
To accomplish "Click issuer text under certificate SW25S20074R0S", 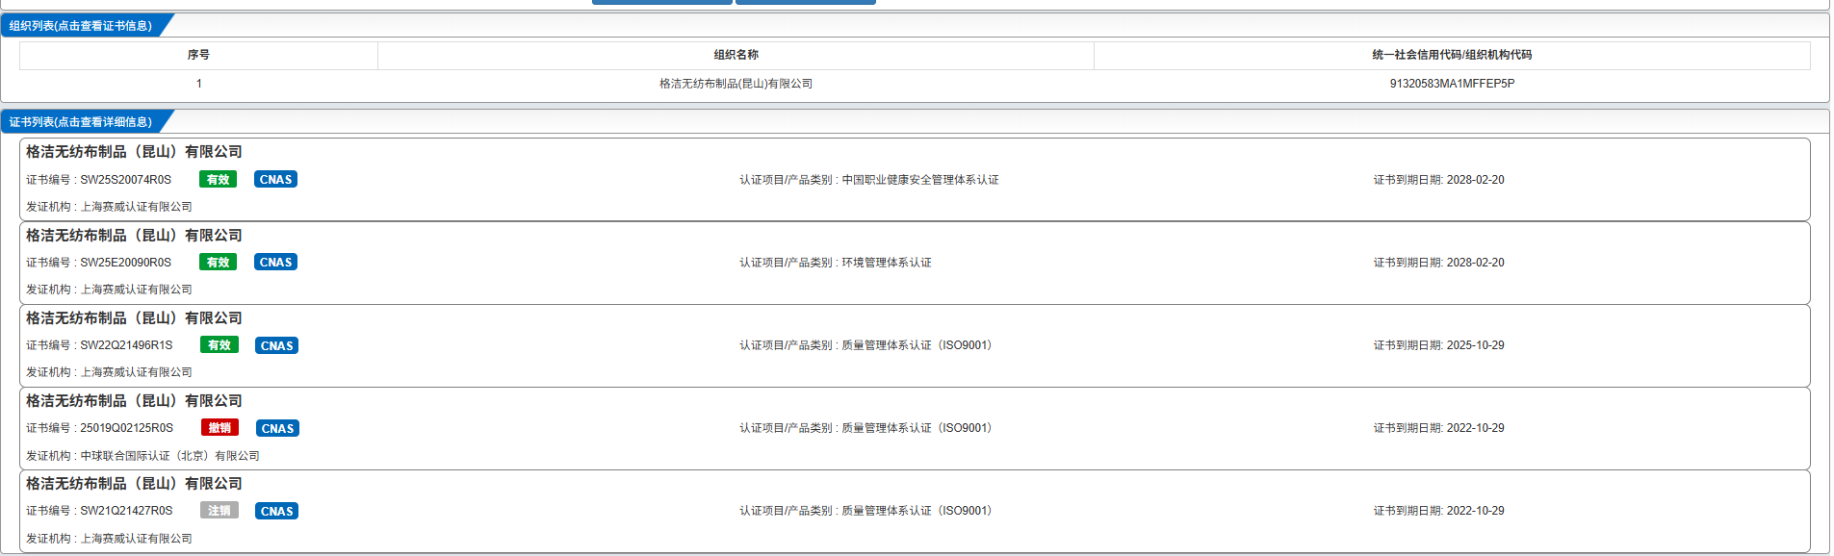I will click(x=109, y=207).
